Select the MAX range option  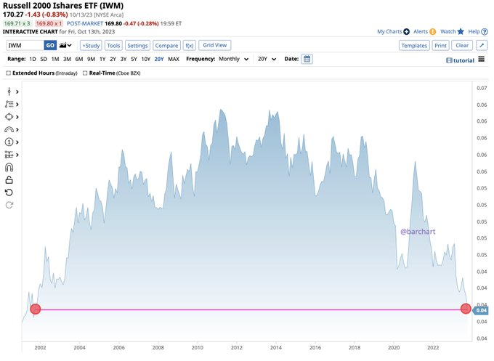(x=174, y=59)
